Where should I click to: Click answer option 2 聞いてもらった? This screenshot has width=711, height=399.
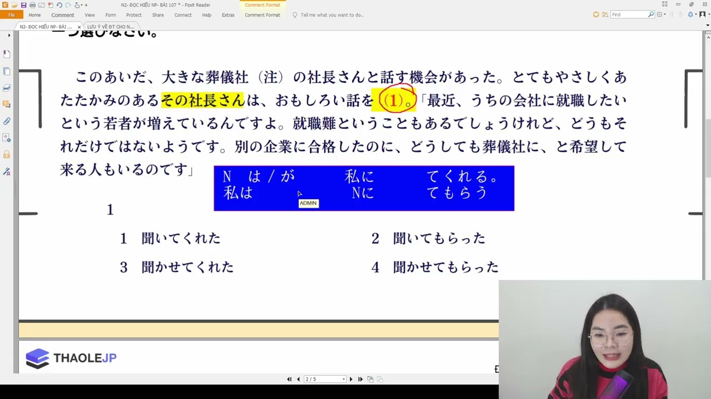tap(428, 238)
